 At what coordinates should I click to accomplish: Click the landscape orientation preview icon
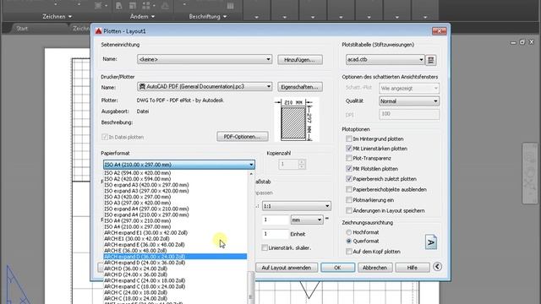point(431,242)
